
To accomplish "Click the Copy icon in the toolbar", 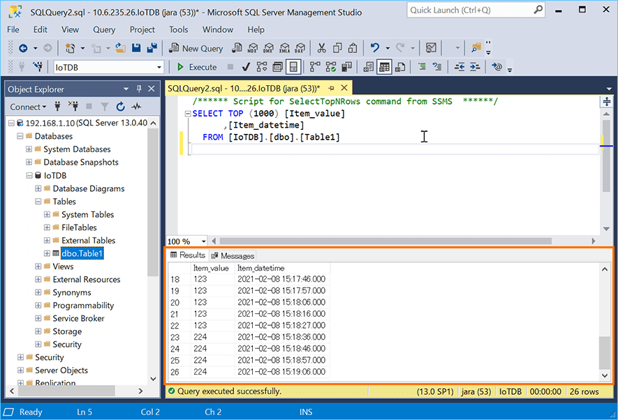I will coord(337,48).
